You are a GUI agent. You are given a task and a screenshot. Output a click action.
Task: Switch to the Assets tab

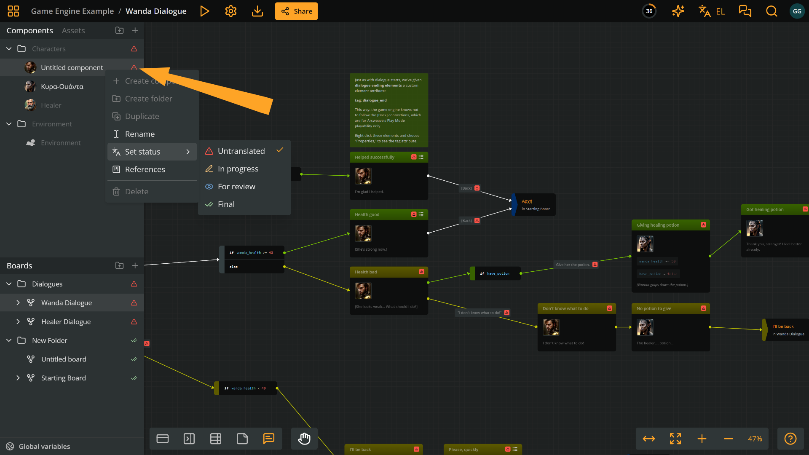click(73, 30)
